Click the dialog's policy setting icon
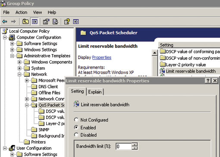The height and width of the screenshot is (157, 220). 76,104
